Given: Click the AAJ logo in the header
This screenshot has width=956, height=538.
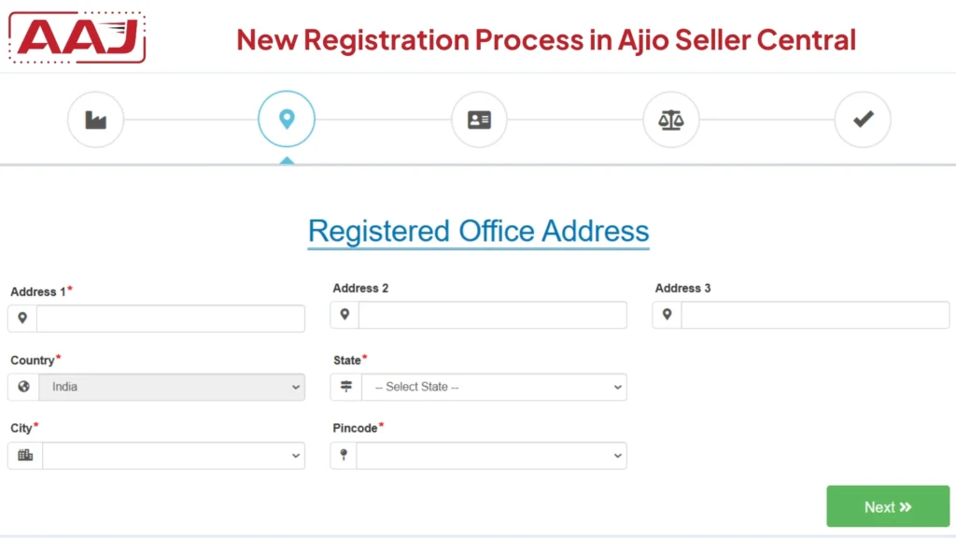Looking at the screenshot, I should 76,37.
